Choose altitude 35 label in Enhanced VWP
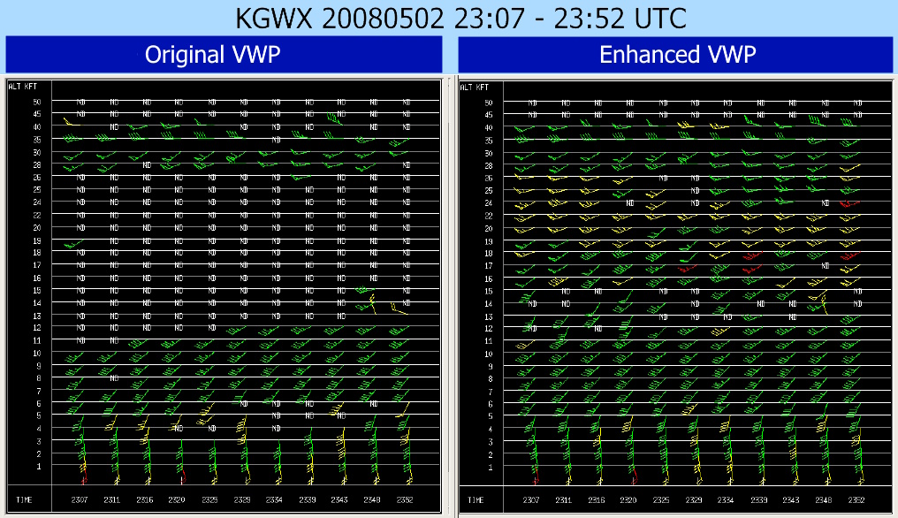The width and height of the screenshot is (898, 518). 489,141
